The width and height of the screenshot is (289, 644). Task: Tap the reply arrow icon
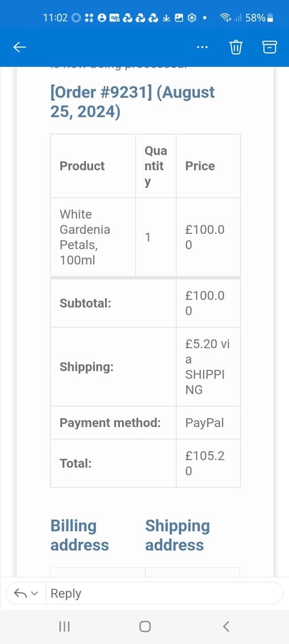[21, 593]
